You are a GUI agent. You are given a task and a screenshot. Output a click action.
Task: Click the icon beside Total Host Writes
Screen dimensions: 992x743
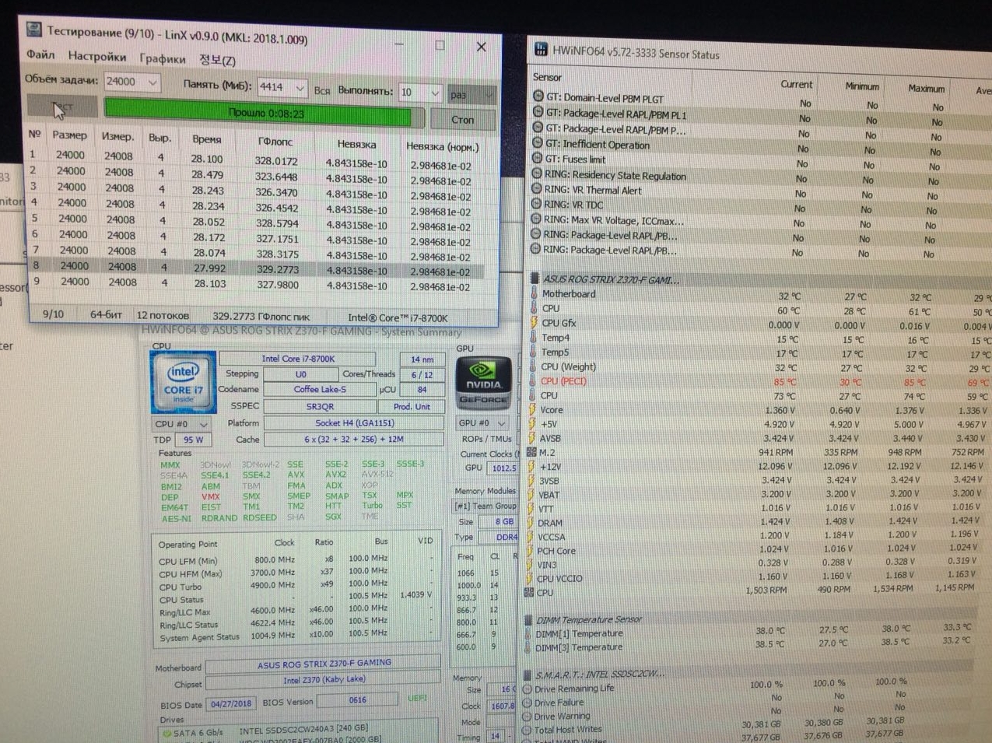coord(528,730)
